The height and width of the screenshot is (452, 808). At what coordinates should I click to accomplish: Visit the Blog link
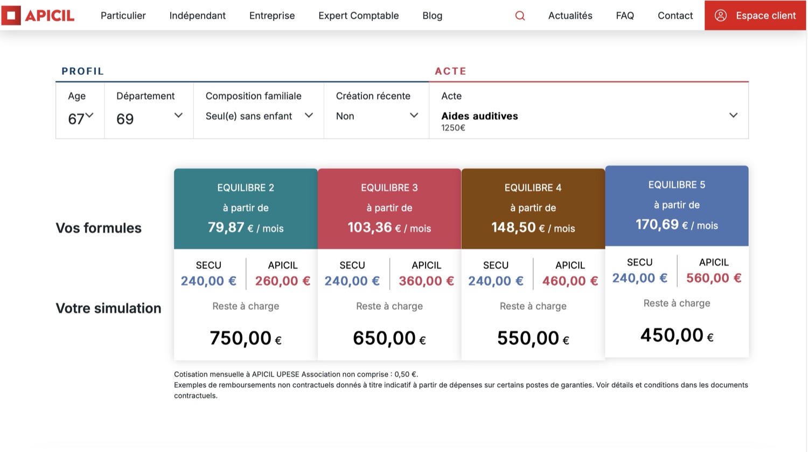pyautogui.click(x=432, y=16)
